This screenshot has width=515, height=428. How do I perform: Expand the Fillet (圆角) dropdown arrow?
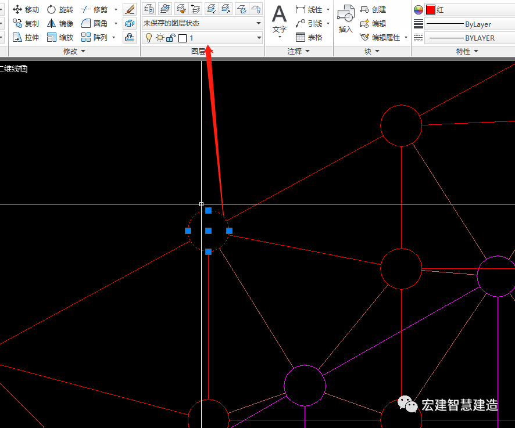point(116,23)
